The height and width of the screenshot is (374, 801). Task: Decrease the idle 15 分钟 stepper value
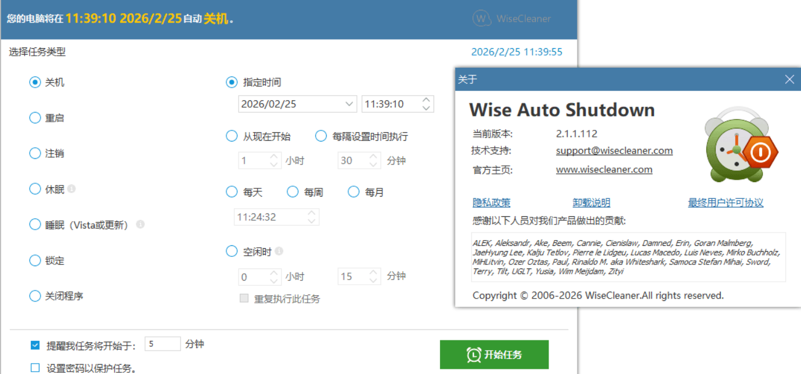(374, 281)
